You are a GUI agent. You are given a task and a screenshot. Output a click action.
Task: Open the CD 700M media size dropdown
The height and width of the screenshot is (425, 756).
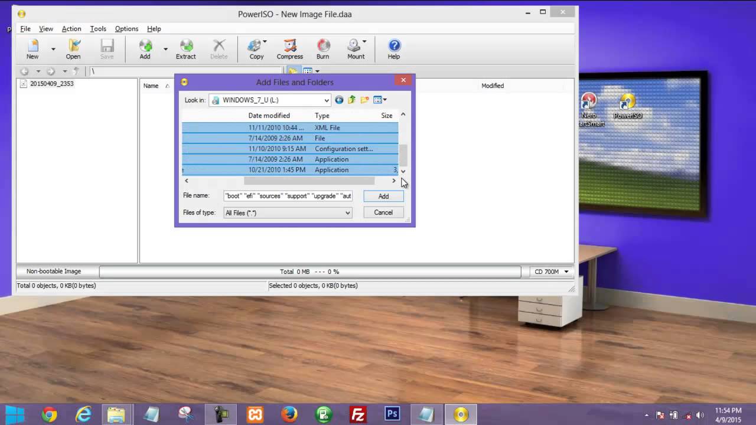(x=550, y=272)
